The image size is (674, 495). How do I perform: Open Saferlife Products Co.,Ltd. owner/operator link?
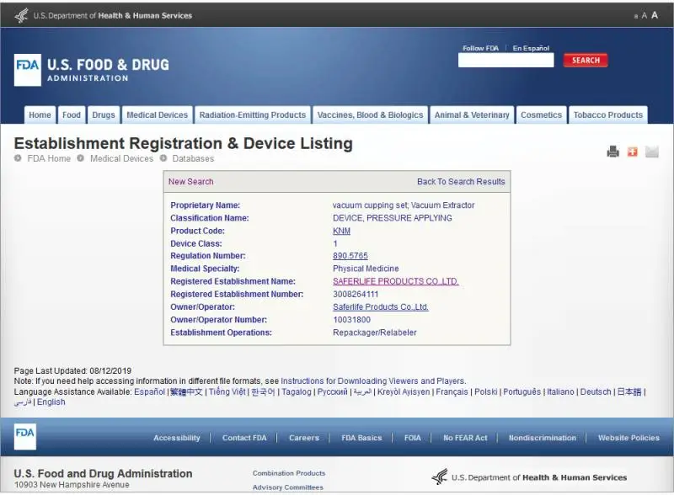(x=381, y=306)
